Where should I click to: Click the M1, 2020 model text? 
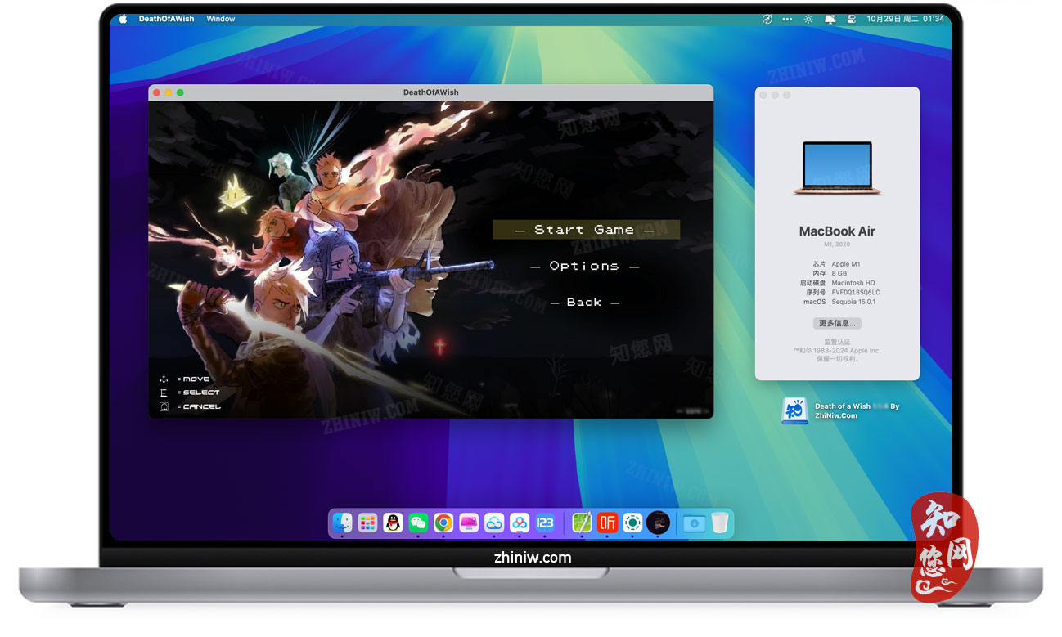tap(837, 244)
